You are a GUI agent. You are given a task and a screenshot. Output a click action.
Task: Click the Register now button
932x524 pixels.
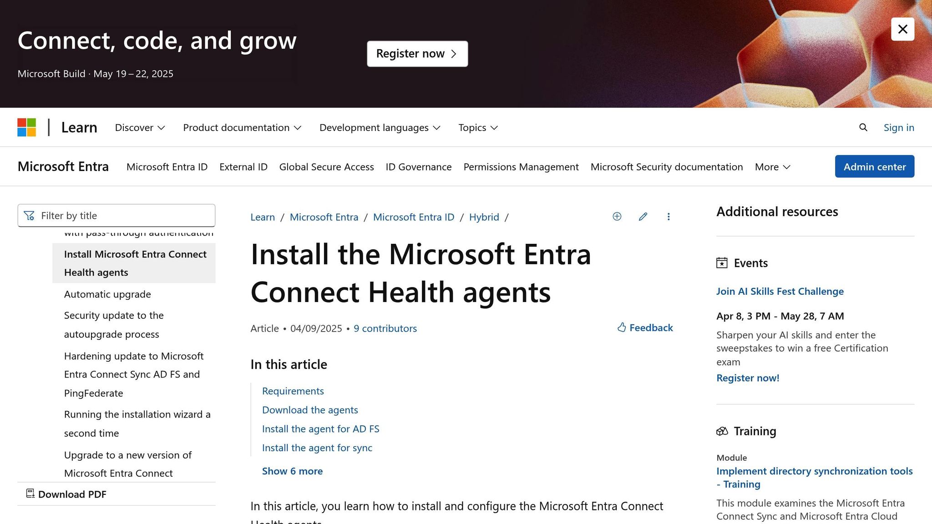[x=417, y=54]
